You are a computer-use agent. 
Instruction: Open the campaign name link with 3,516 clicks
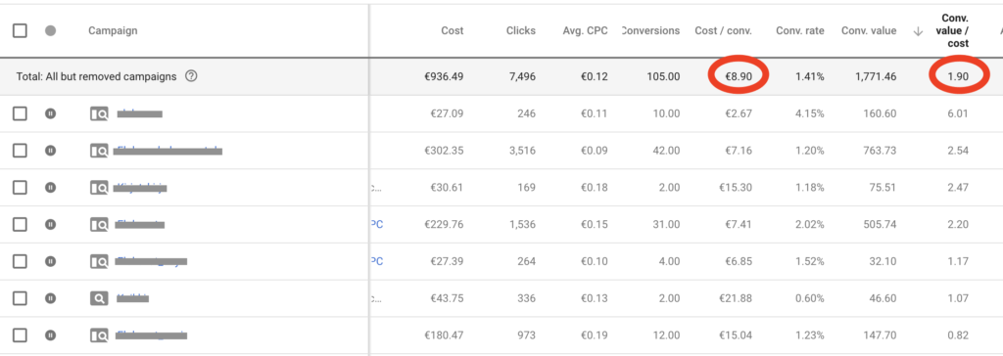pos(168,151)
